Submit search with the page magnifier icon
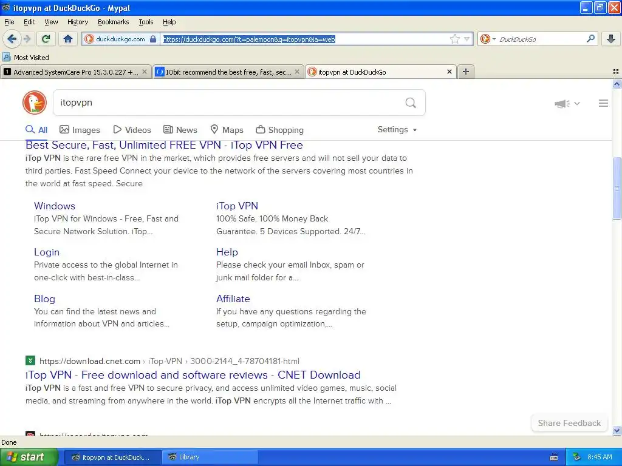 point(411,103)
